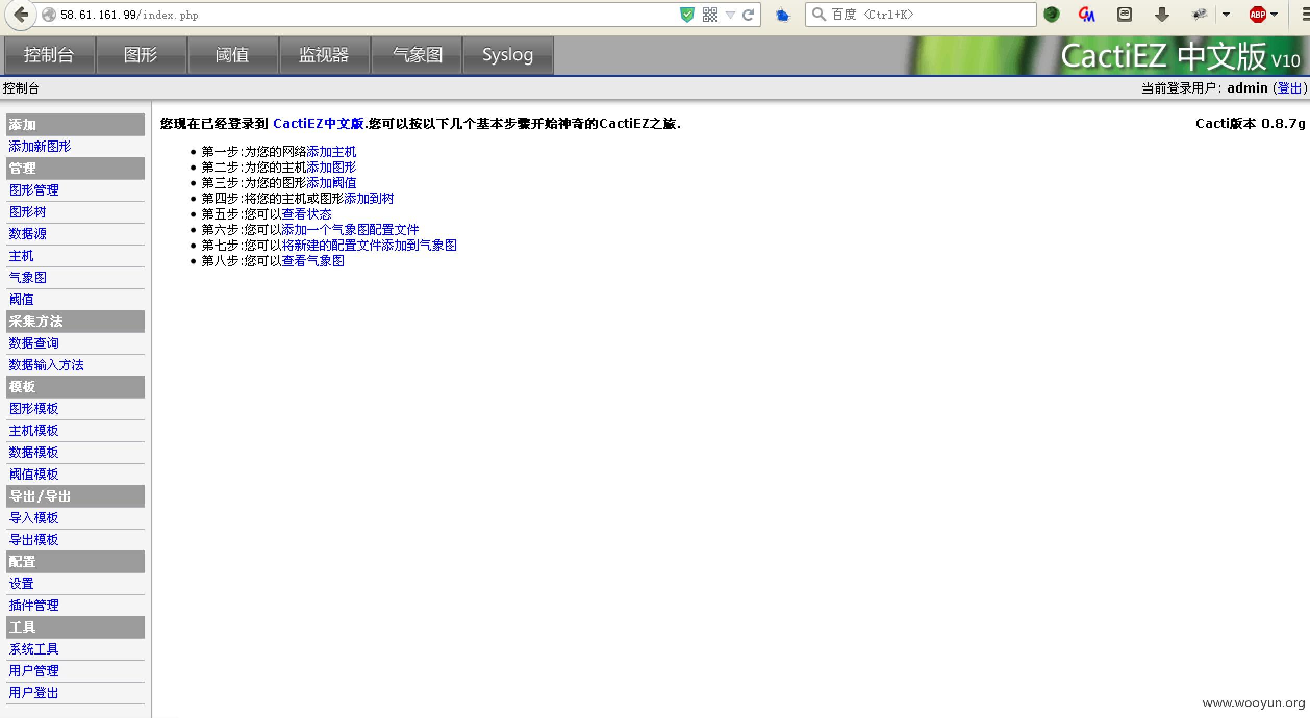Click the Cacti版本 0.8.7g text

[1250, 123]
